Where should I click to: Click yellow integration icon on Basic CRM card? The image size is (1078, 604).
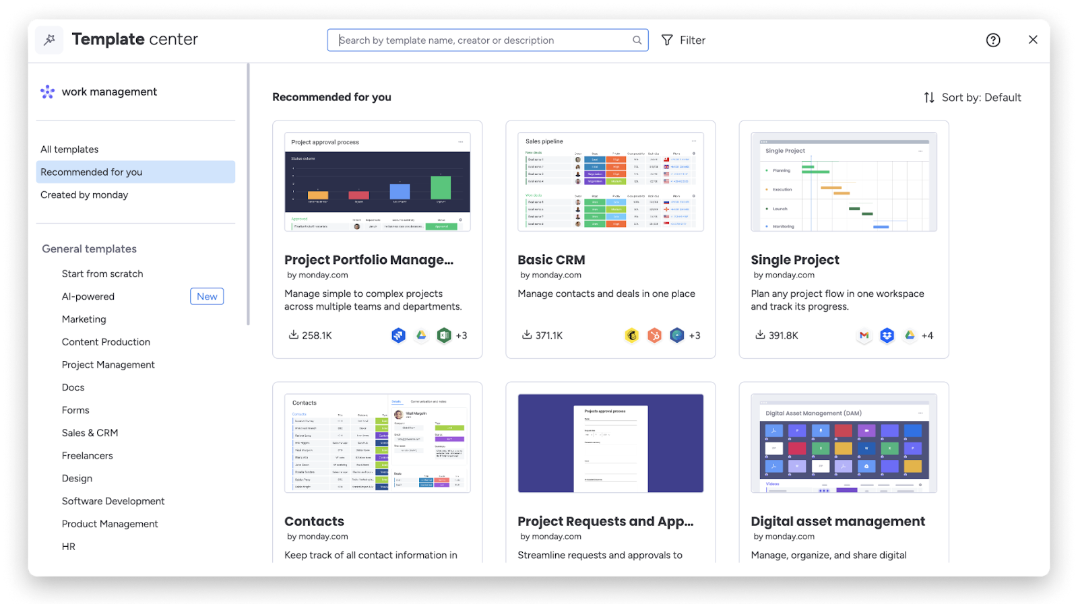click(632, 335)
